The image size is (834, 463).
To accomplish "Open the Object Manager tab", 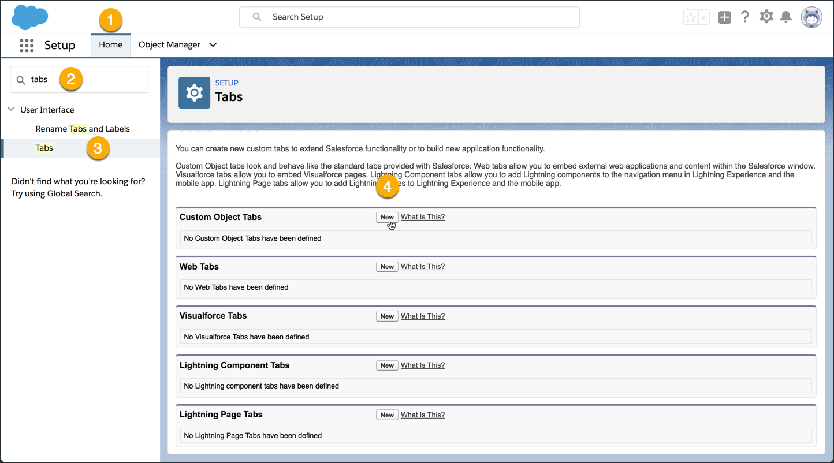I will point(169,44).
